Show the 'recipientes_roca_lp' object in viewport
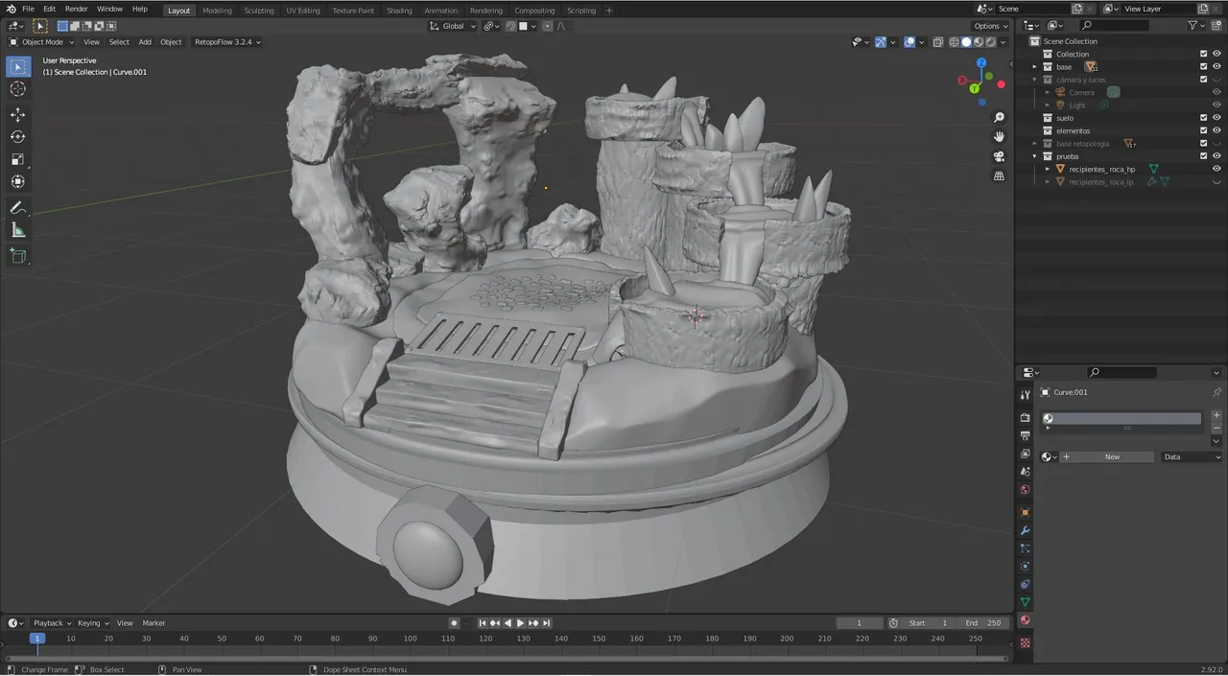Viewport: 1228px width, 676px height. 1216,181
